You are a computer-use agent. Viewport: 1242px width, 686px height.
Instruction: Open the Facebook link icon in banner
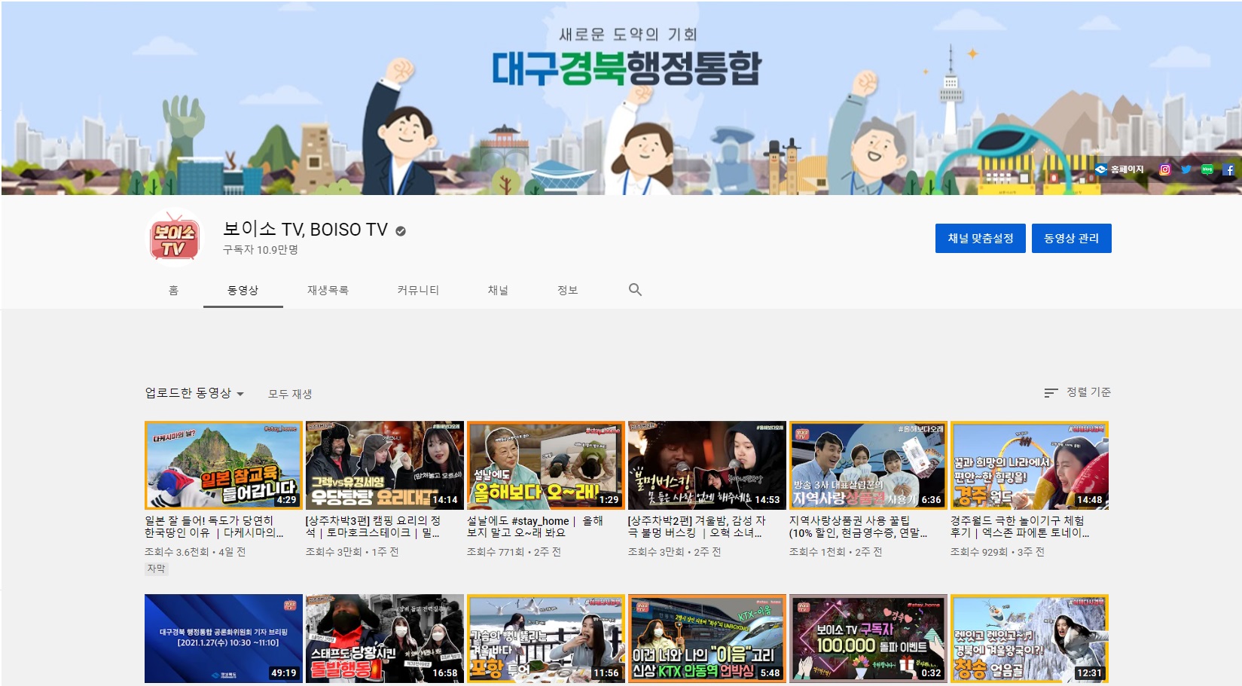click(x=1228, y=169)
